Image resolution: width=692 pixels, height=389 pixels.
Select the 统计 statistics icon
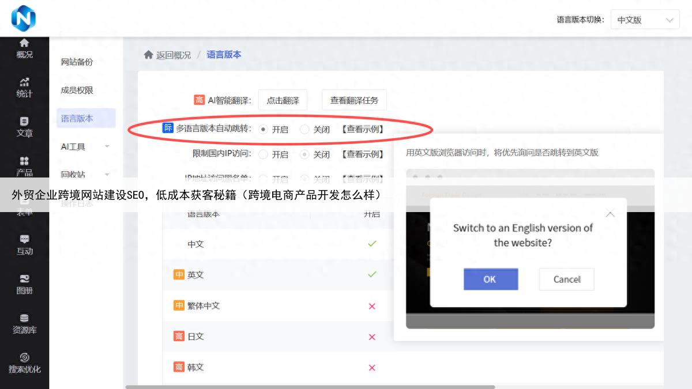[24, 88]
